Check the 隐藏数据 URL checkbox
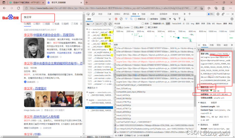Viewport: 235px width, 138px height. tap(151, 24)
